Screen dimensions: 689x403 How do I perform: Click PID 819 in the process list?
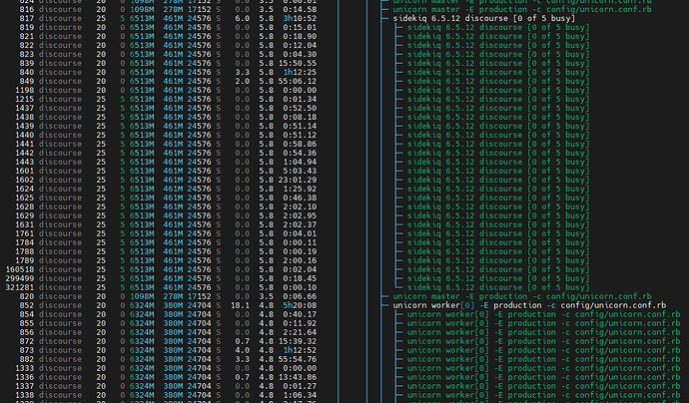click(27, 27)
